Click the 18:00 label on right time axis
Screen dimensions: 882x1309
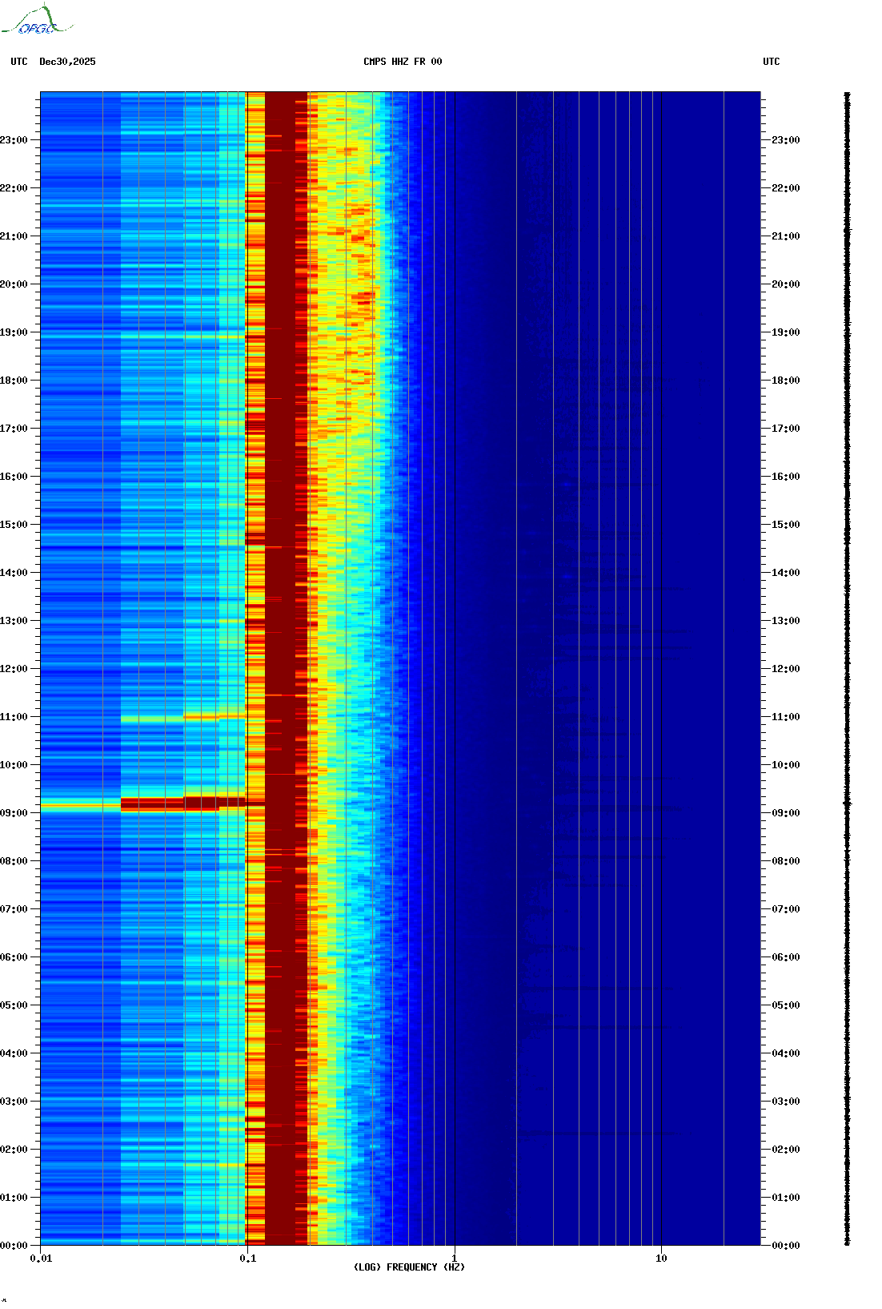click(785, 381)
